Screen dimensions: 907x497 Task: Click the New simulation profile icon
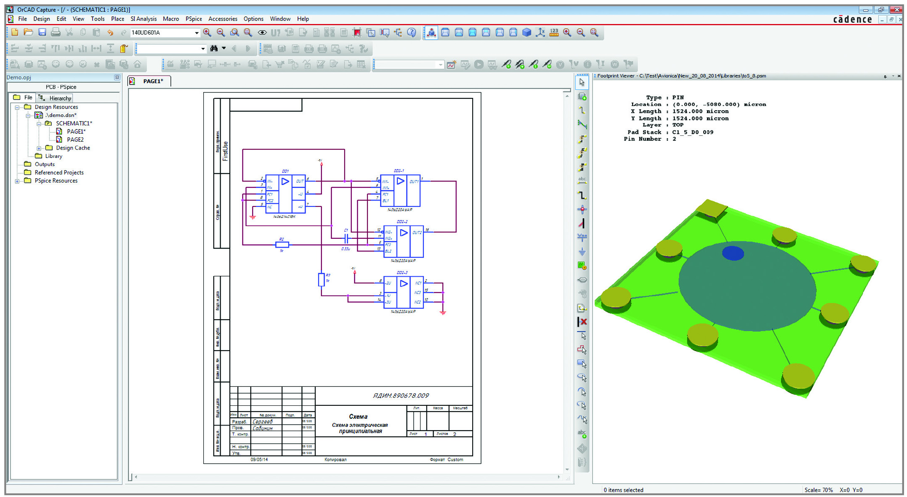pyautogui.click(x=451, y=64)
